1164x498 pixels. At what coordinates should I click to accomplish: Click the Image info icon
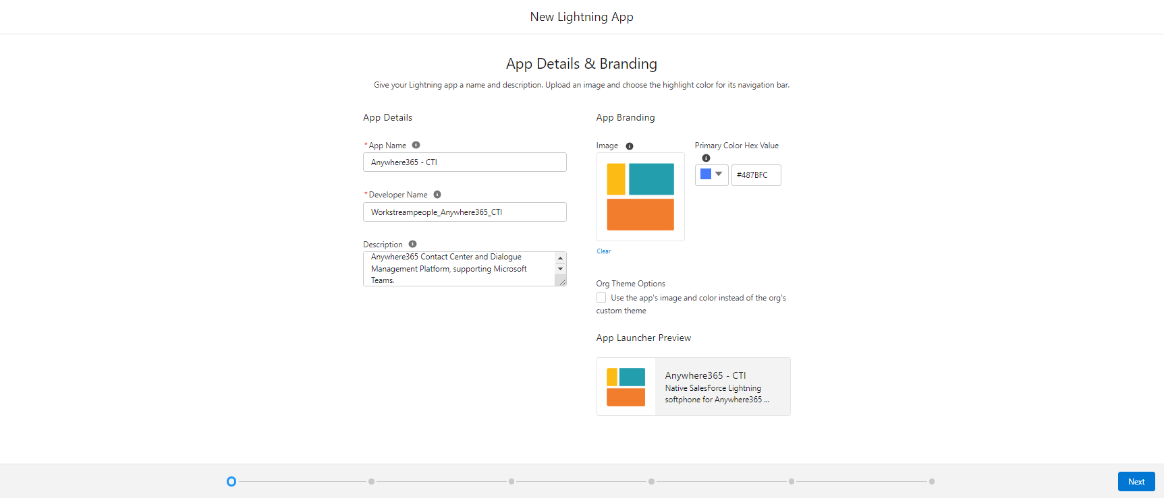tap(630, 146)
